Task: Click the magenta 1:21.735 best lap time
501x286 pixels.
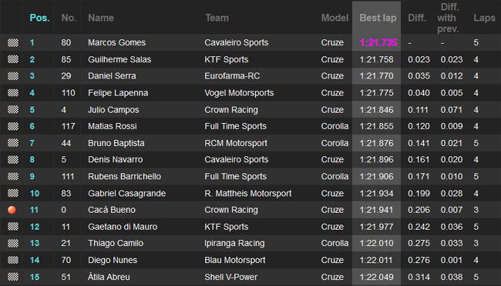Action: click(378, 43)
